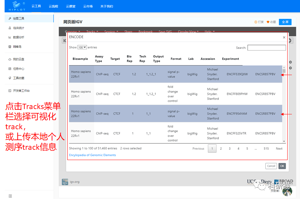This screenshot has height=199, width=300.
Task: Open 我的云盘 cloud drive
Action: [x=18, y=59]
